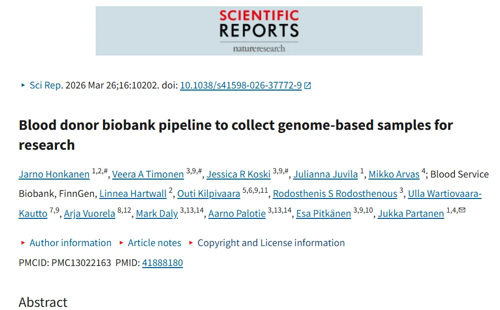Expand the Article notes section
This screenshot has height=310, width=500.
click(x=154, y=243)
